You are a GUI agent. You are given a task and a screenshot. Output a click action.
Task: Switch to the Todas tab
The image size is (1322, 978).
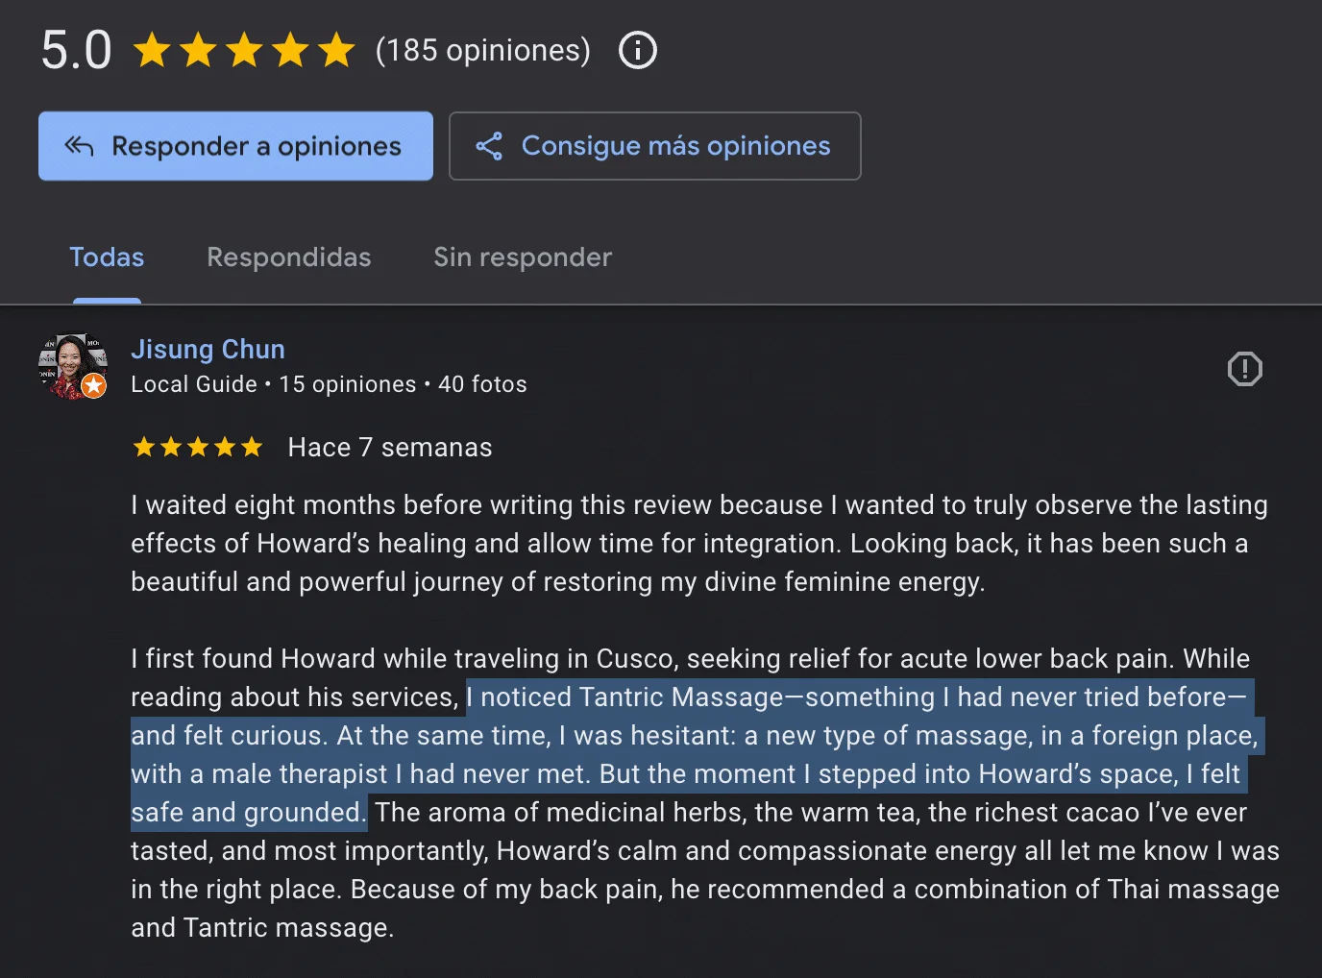(107, 257)
